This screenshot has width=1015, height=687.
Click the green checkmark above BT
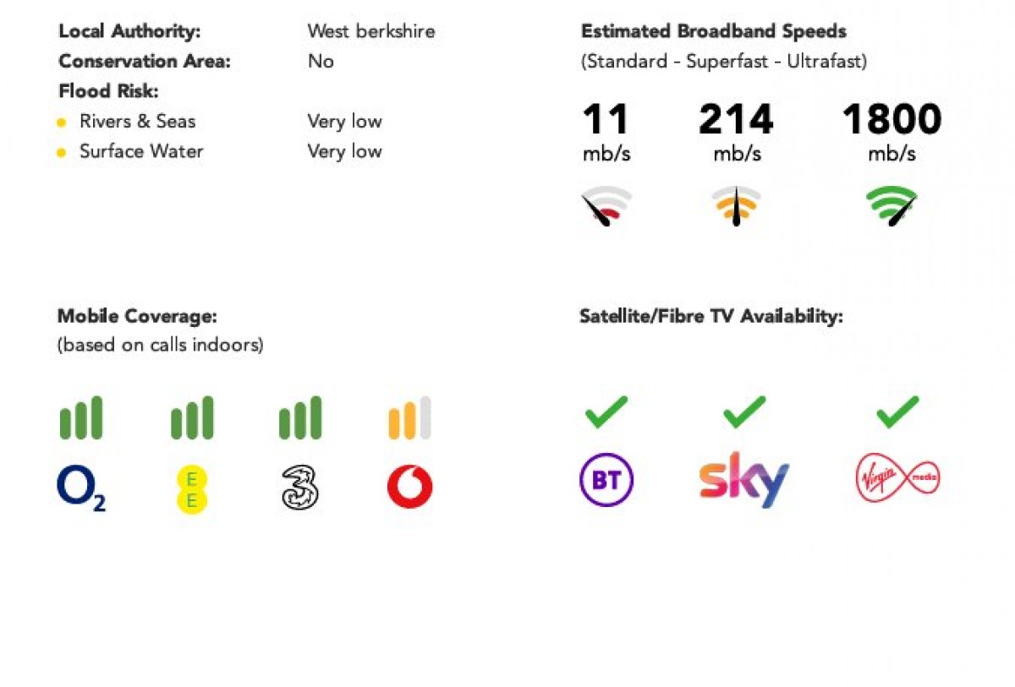pyautogui.click(x=606, y=412)
